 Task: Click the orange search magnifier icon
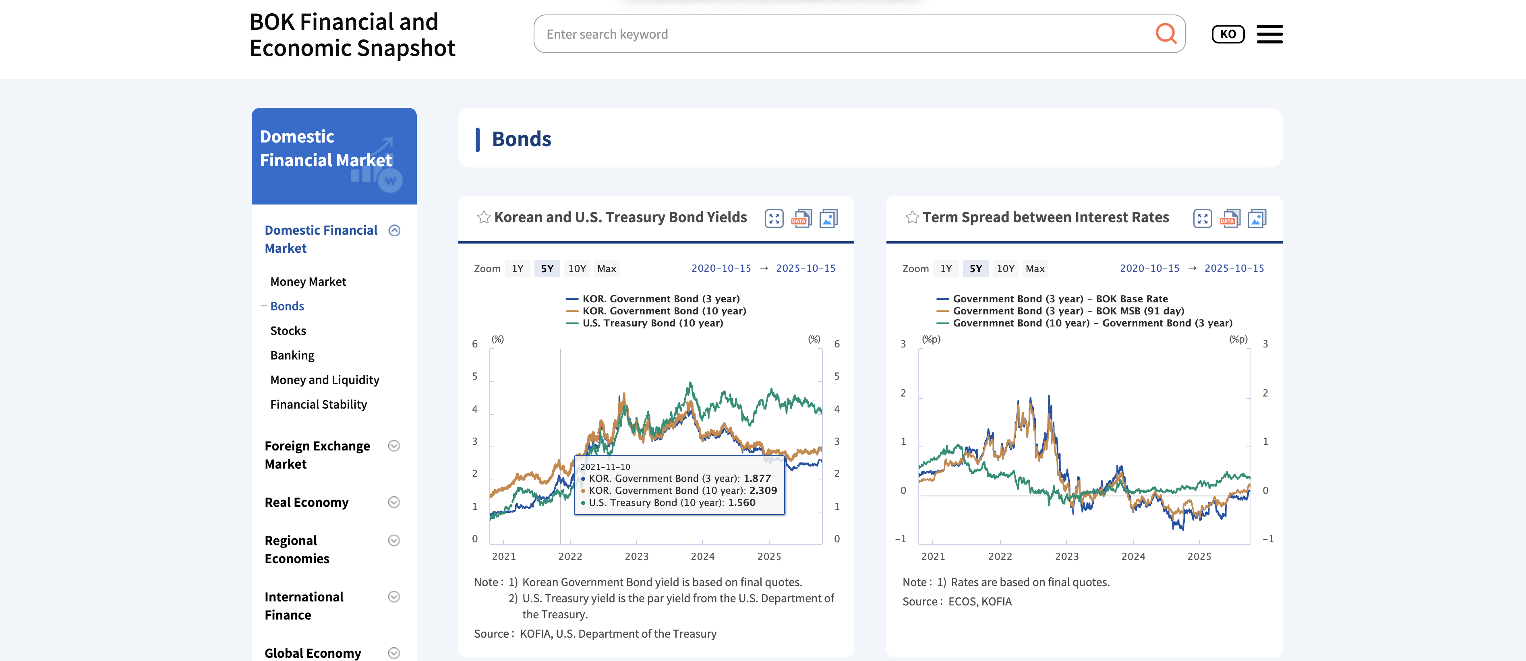pyautogui.click(x=1165, y=34)
